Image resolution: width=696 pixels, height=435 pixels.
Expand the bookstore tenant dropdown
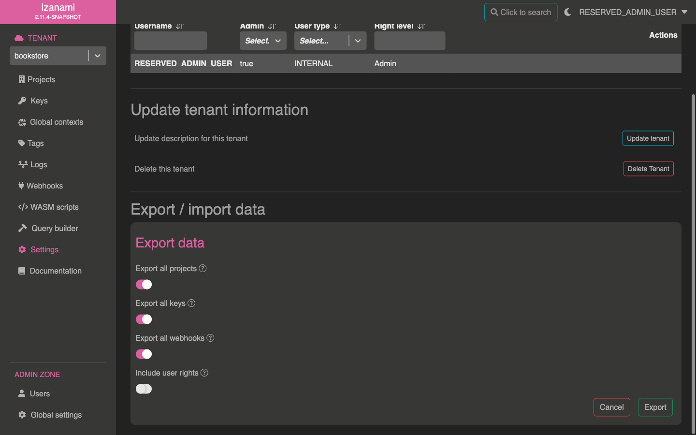tap(97, 56)
